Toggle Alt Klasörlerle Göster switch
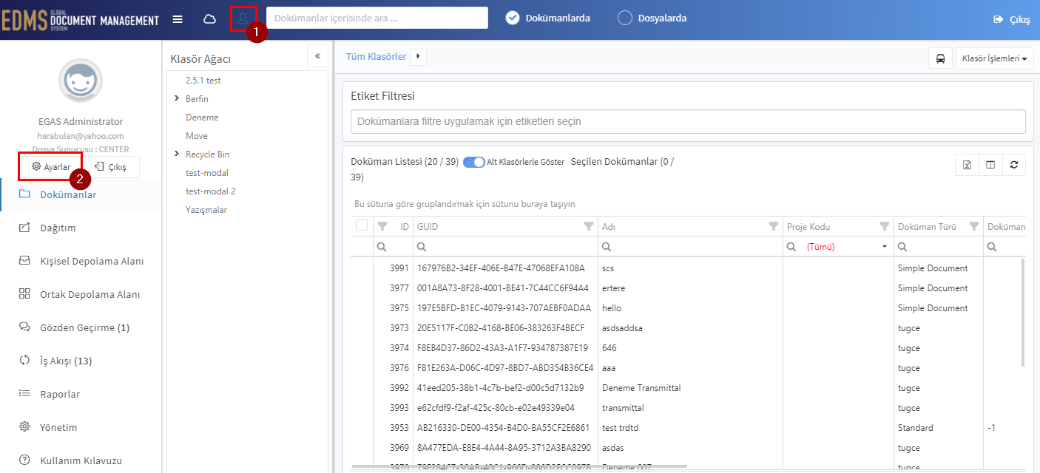This screenshot has height=473, width=1040. (473, 162)
